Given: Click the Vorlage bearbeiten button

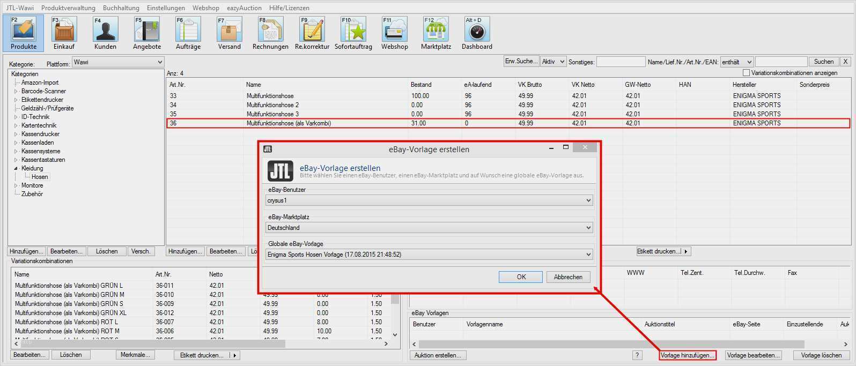Looking at the screenshot, I should tap(753, 355).
